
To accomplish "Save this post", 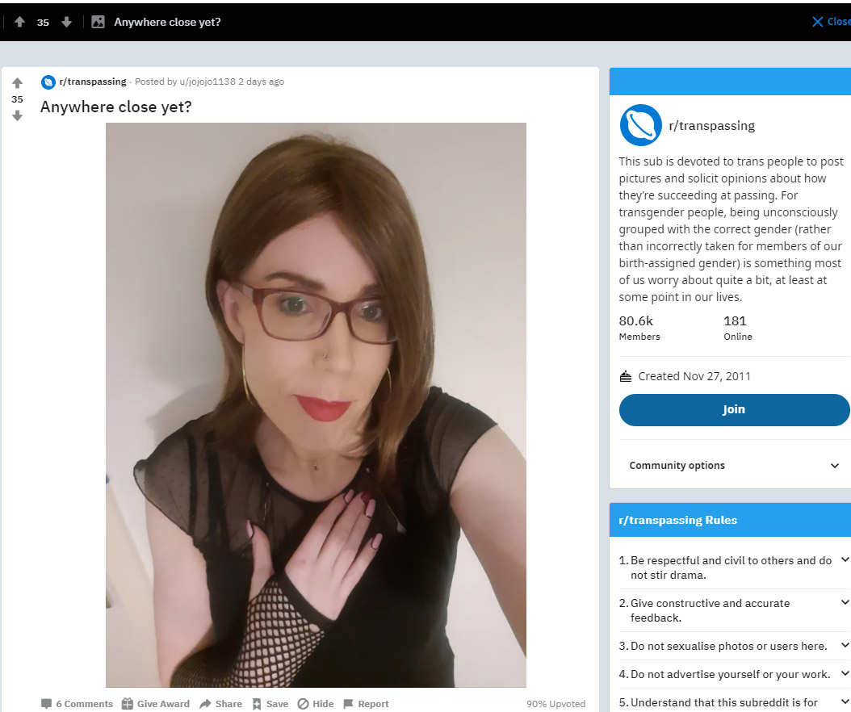I will pos(270,703).
